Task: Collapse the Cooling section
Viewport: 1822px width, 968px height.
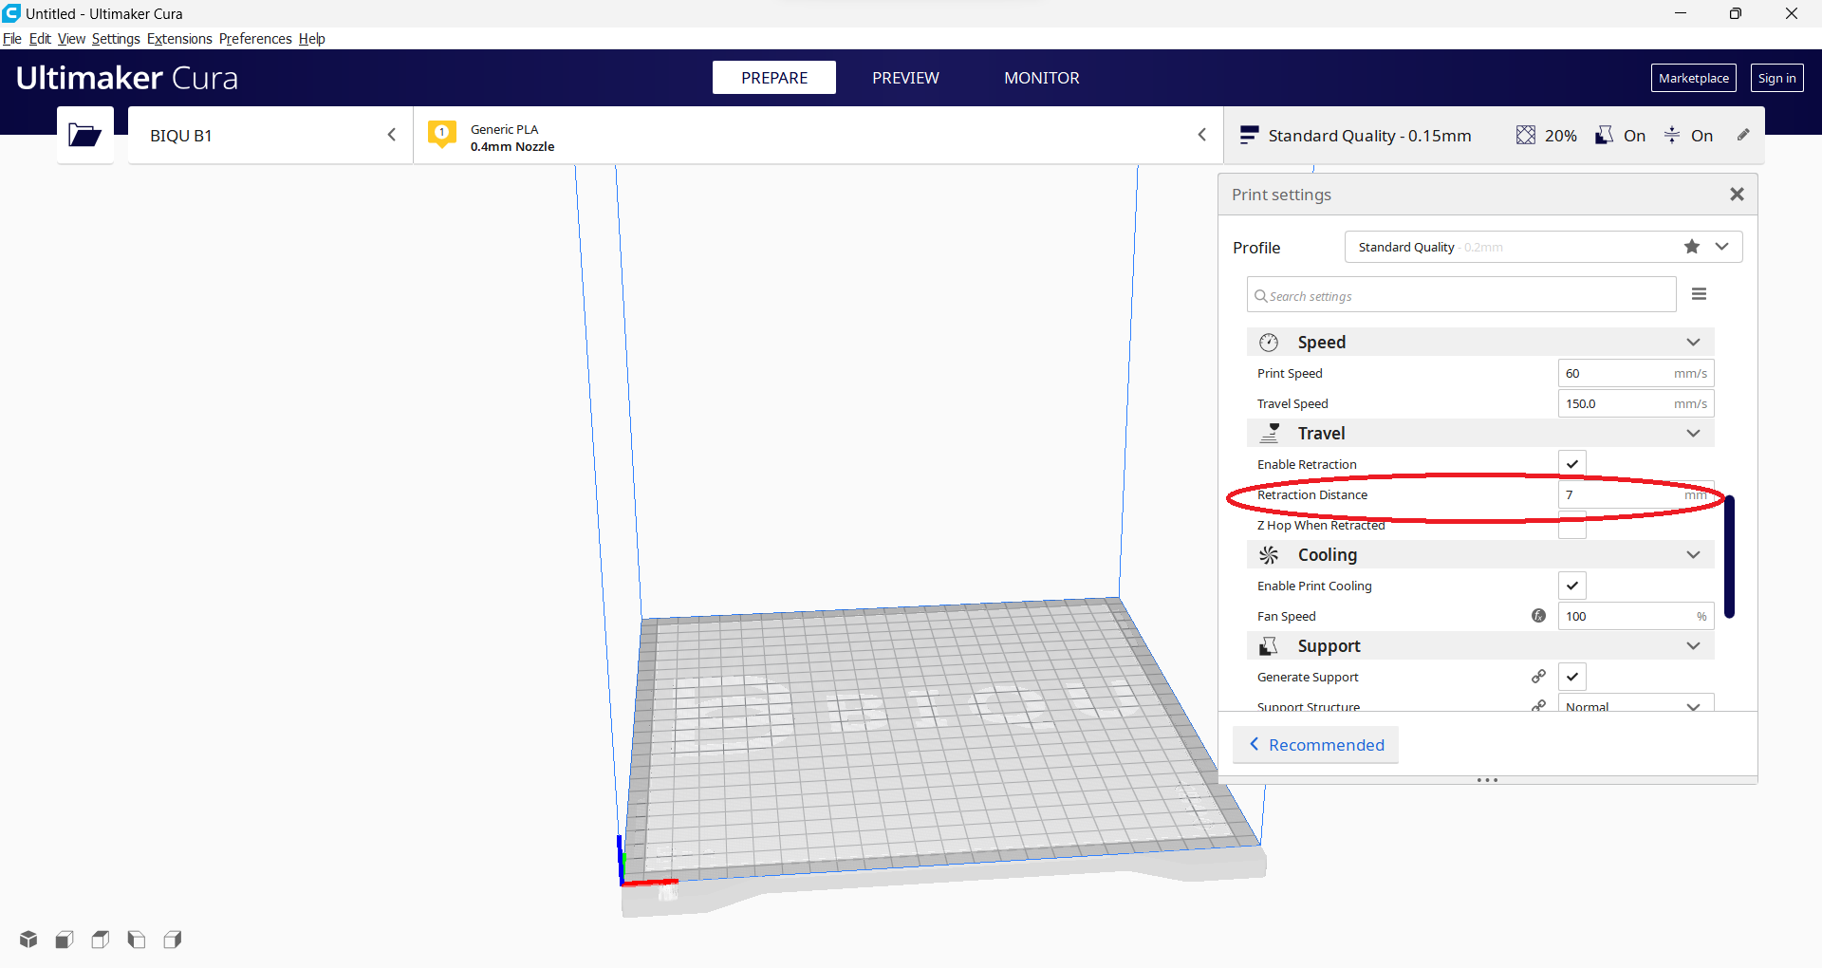Action: 1693,555
